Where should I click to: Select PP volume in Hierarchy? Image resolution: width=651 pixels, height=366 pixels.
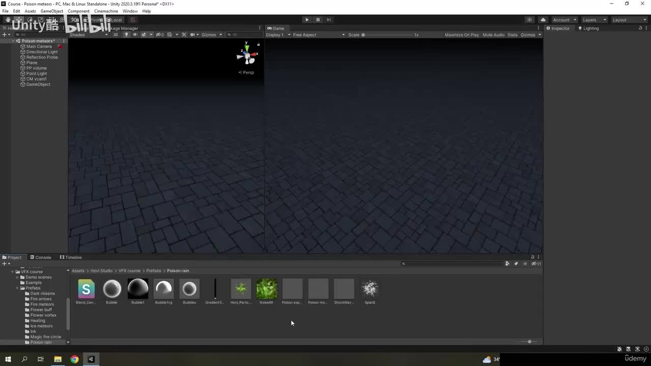point(36,68)
